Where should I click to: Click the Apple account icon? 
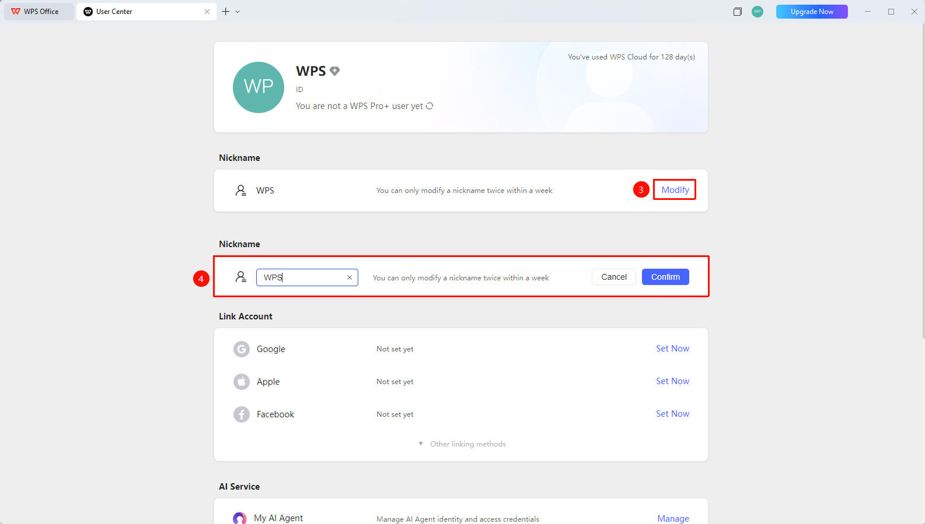pos(242,382)
